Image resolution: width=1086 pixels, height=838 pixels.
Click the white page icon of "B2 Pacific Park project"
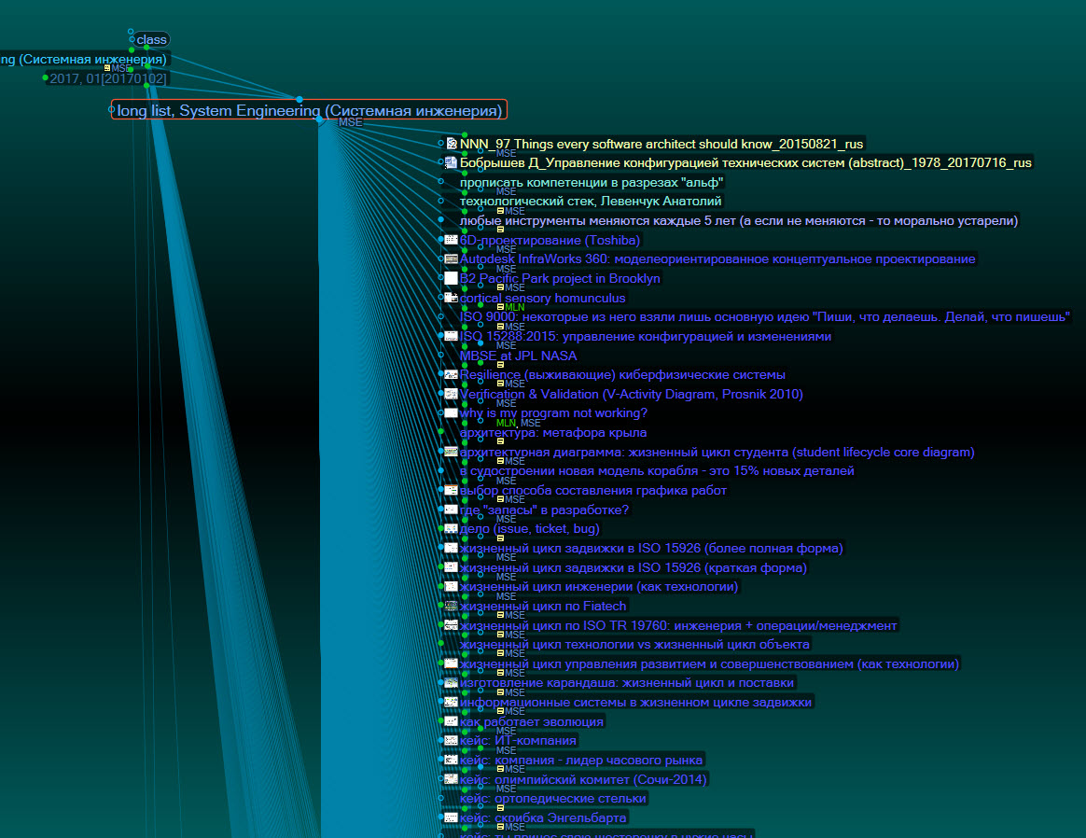[451, 278]
